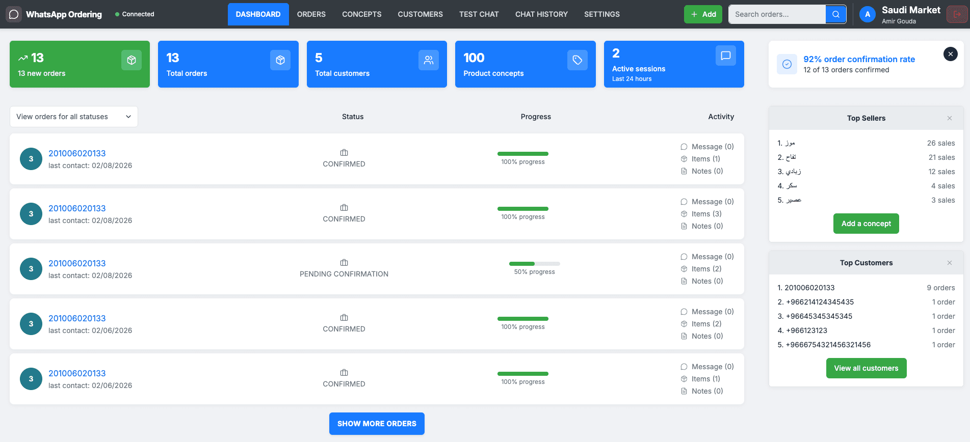Click the search magnifier button
970x442 pixels.
tap(836, 14)
